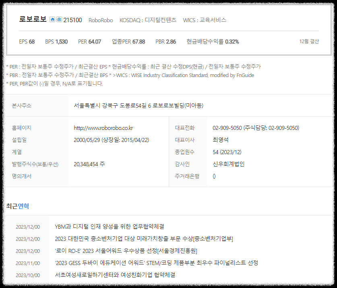Screen dimensions: 337x288
Task: Click the 계열 label
Action: pos(17,152)
